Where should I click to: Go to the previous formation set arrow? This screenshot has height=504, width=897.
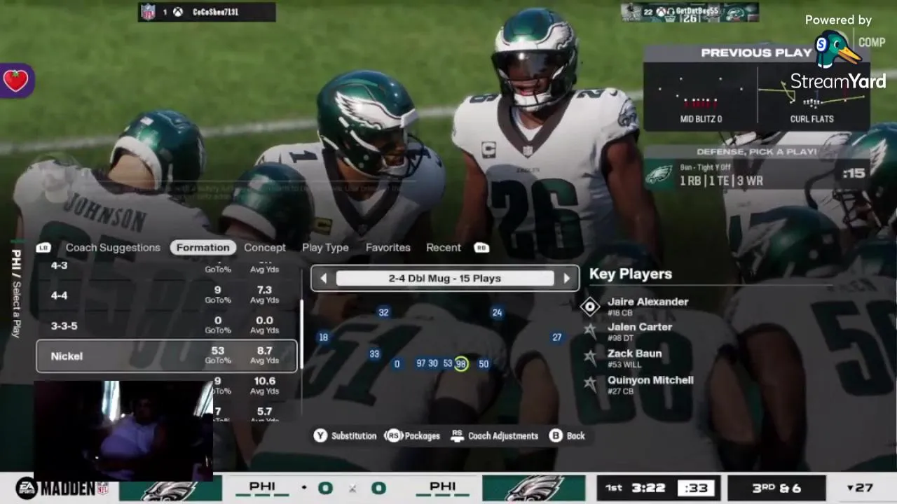point(323,279)
